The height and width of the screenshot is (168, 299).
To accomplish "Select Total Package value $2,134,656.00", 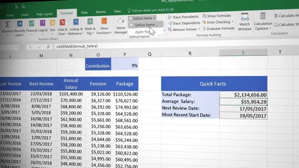I will pos(243,95).
